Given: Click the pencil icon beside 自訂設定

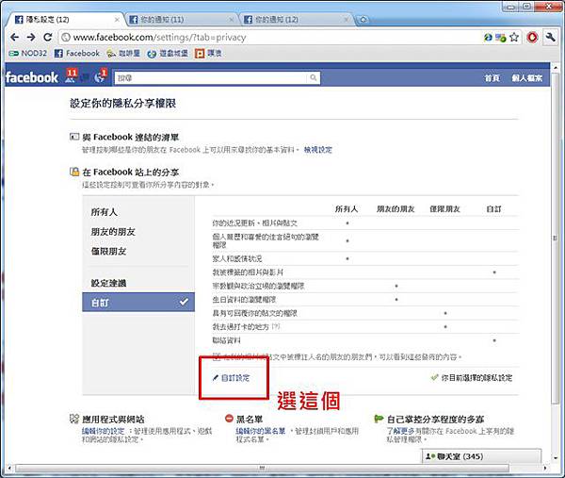Looking at the screenshot, I should (216, 378).
